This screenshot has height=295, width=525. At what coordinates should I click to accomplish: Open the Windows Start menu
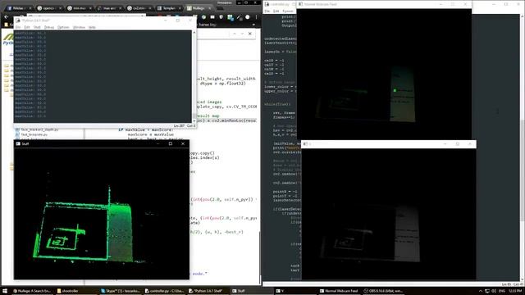coord(5,291)
